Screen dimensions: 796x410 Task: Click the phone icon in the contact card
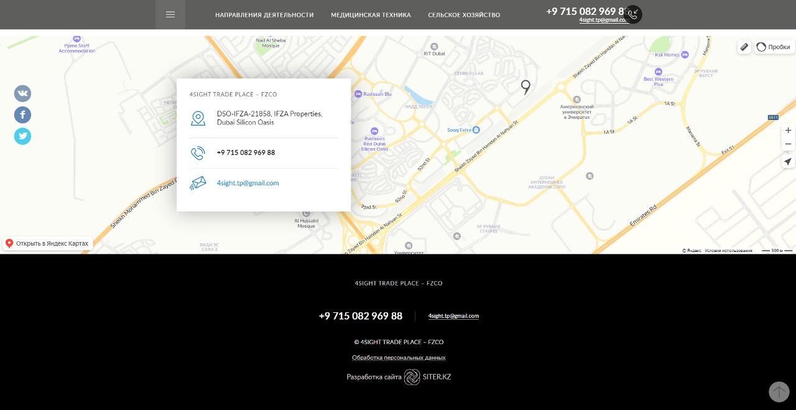[198, 153]
